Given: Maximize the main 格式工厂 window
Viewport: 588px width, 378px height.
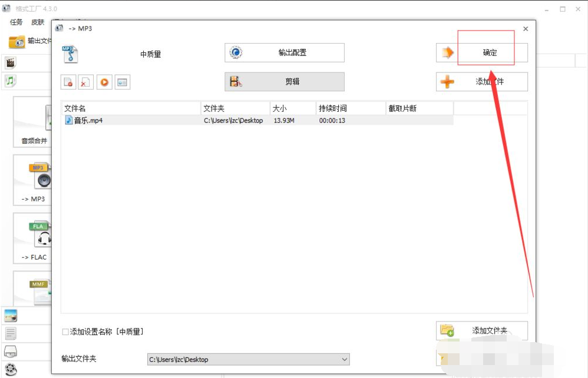Looking at the screenshot, I should [x=563, y=9].
